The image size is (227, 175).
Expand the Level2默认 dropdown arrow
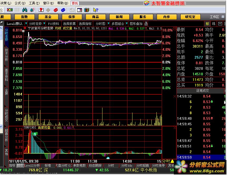point(26,24)
